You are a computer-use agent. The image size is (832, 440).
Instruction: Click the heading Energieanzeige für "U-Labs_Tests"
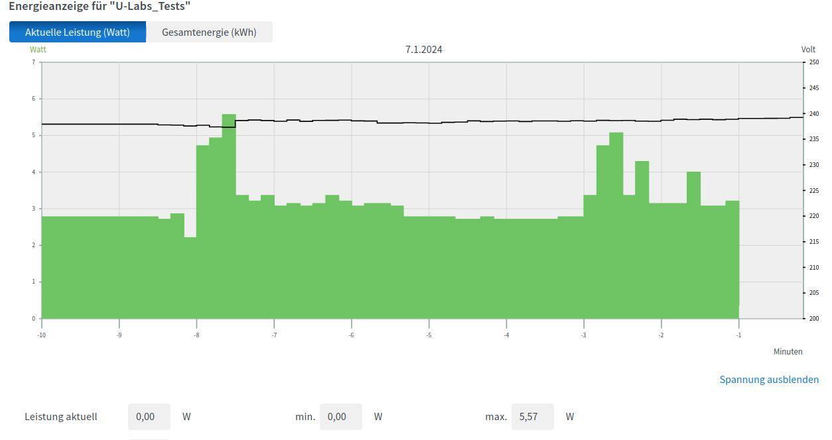pos(100,6)
